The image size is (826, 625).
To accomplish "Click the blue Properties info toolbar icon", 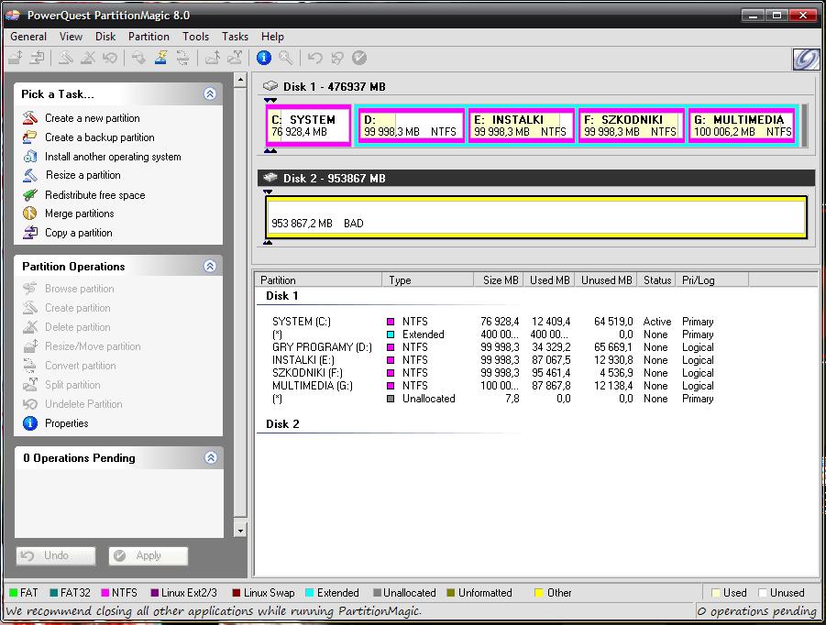I will tap(264, 58).
